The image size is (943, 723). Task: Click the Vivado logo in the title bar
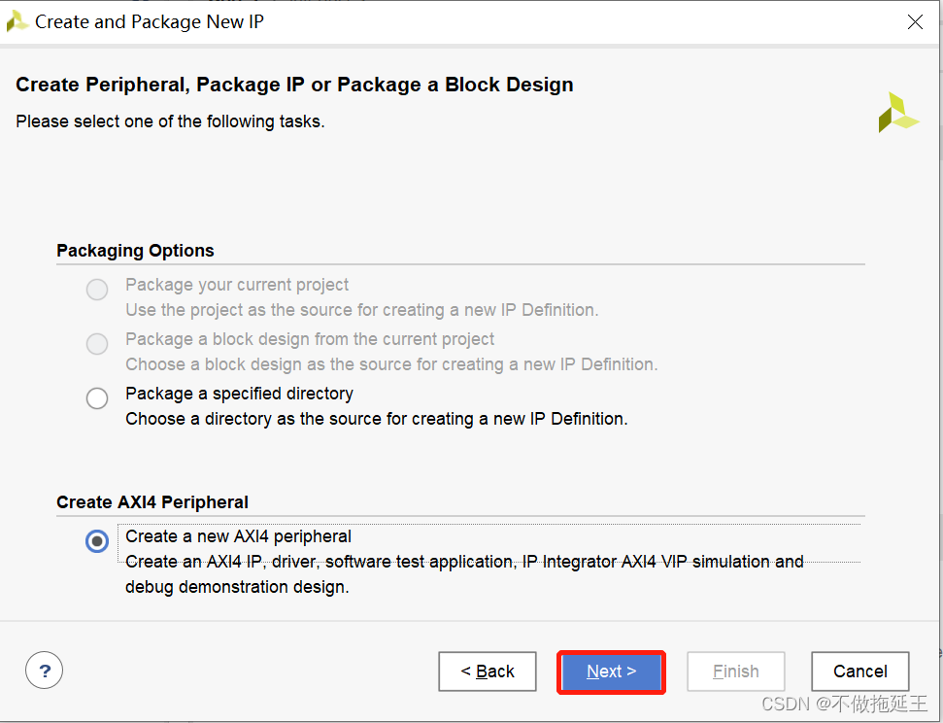pyautogui.click(x=17, y=21)
